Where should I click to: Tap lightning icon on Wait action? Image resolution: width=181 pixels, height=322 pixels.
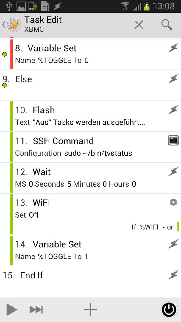173,171
